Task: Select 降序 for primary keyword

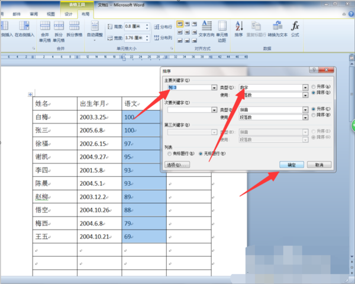Action: pyautogui.click(x=314, y=92)
